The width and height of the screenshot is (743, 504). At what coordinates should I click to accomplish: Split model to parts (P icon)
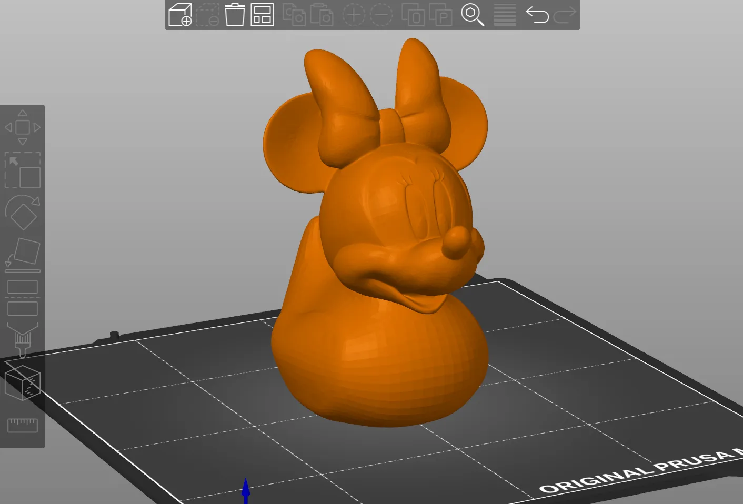(x=440, y=15)
